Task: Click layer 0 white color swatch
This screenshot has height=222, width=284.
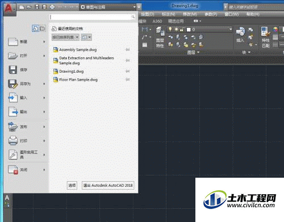Action: (189, 30)
